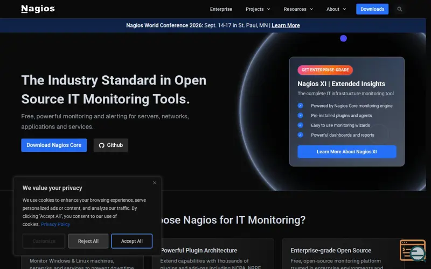Click the Powerful Plugin Architecture card title

(x=199, y=250)
